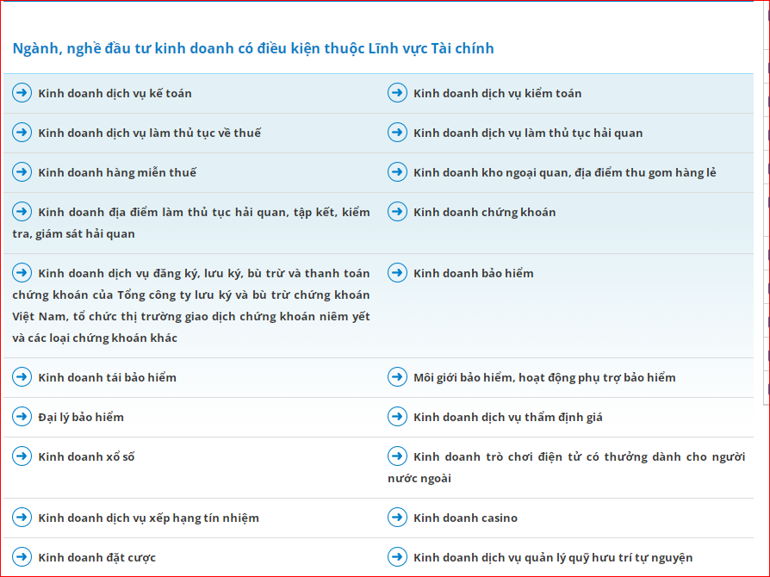This screenshot has width=770, height=577.
Task: Open Kinh doanh dịch vụ xếp hạng tín nhiệm
Action: (149, 518)
